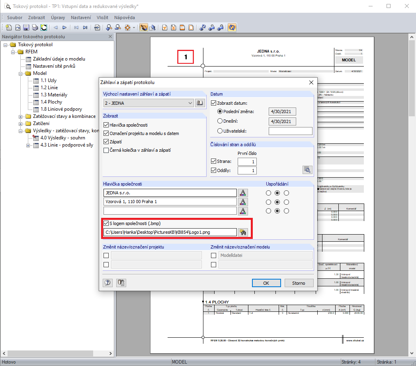The width and height of the screenshot is (416, 366).
Task: Browse for company logo file icon
Action: tap(243, 232)
